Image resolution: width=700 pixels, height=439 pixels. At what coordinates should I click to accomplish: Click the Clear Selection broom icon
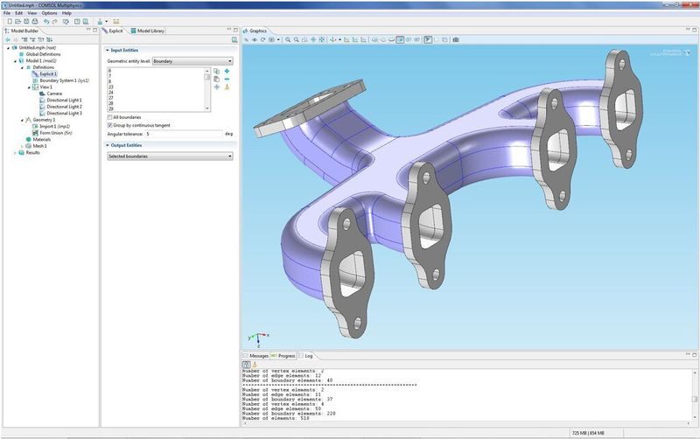(227, 87)
